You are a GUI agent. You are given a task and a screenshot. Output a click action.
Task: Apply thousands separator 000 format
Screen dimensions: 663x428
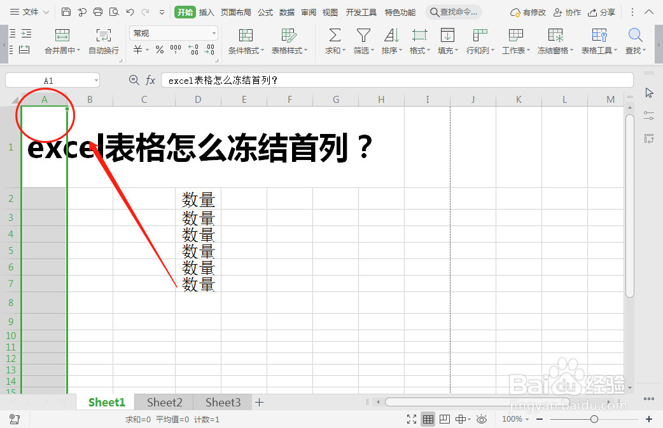click(176, 50)
